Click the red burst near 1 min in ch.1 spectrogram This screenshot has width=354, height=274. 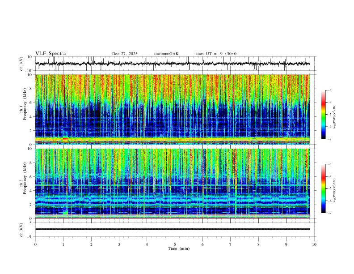pos(65,139)
